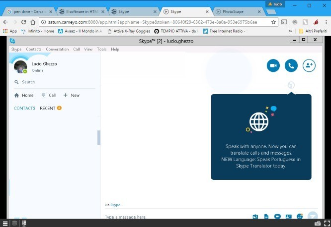The height and width of the screenshot is (227, 331).
Task: Open the View menu
Action: pos(88,50)
